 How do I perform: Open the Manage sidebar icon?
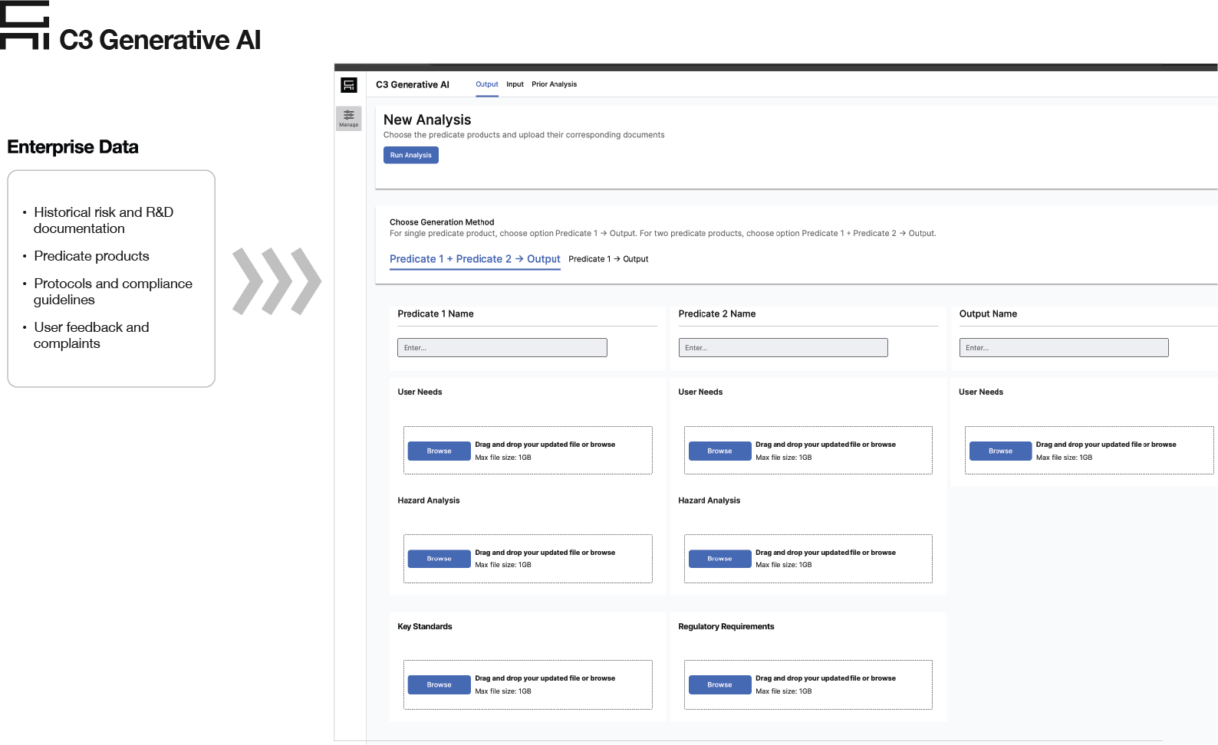pyautogui.click(x=349, y=118)
